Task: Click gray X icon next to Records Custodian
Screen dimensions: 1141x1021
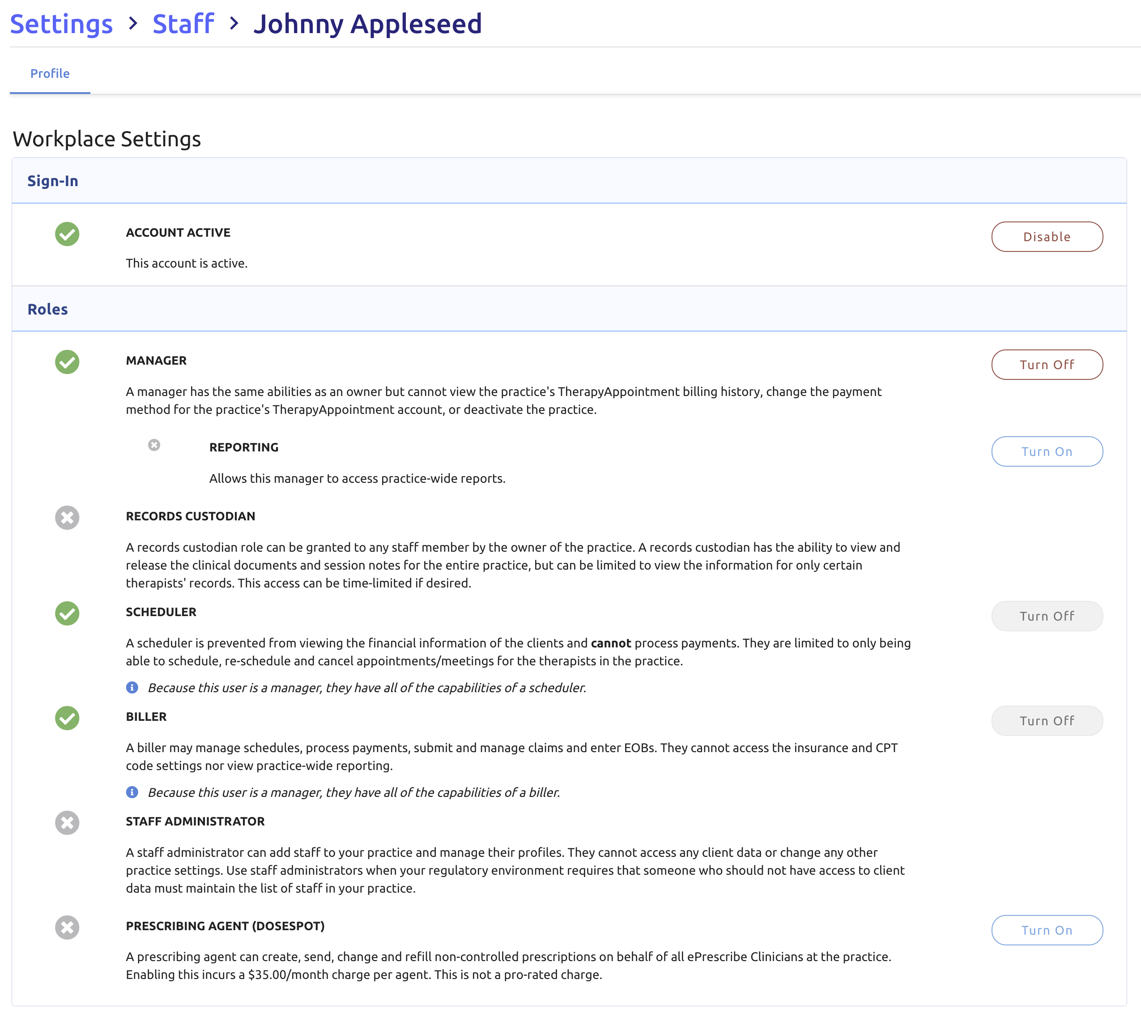Action: 67,517
